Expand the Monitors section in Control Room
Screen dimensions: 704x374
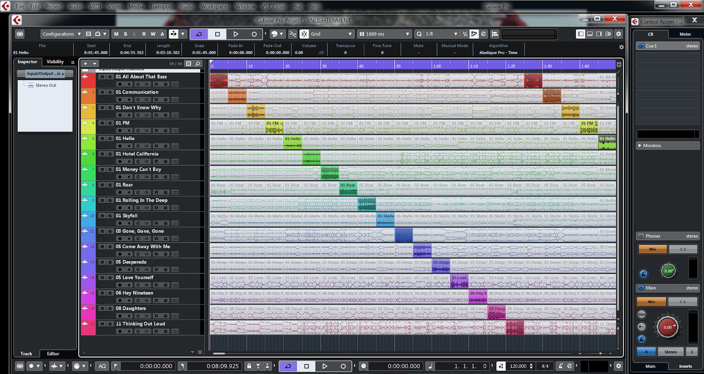(668, 145)
